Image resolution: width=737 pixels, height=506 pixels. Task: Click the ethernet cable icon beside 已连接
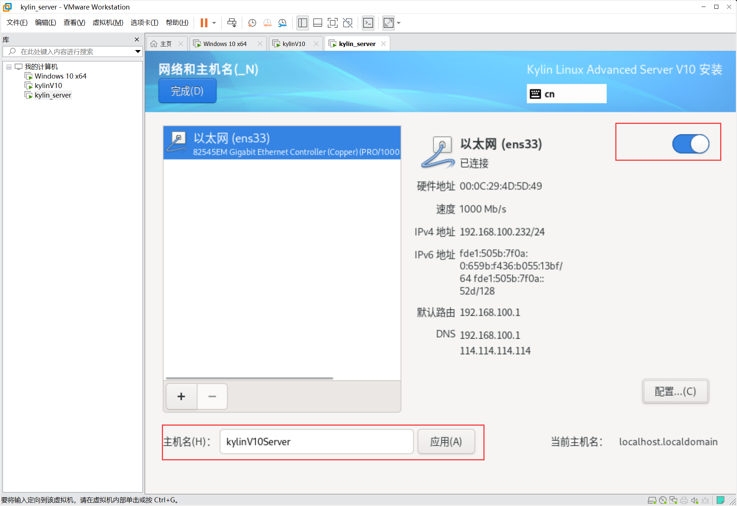(x=437, y=152)
